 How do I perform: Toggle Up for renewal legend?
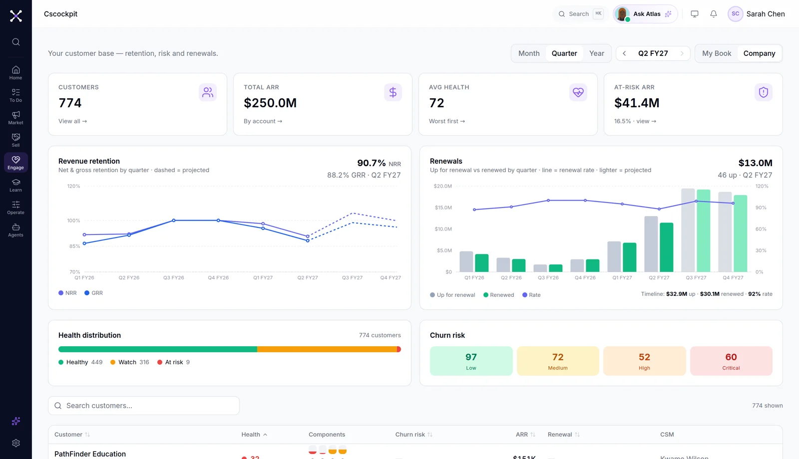click(452, 295)
